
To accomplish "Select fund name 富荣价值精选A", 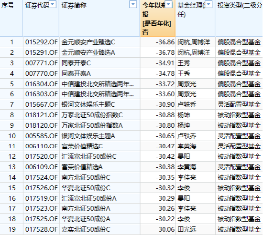I will point(82,167).
